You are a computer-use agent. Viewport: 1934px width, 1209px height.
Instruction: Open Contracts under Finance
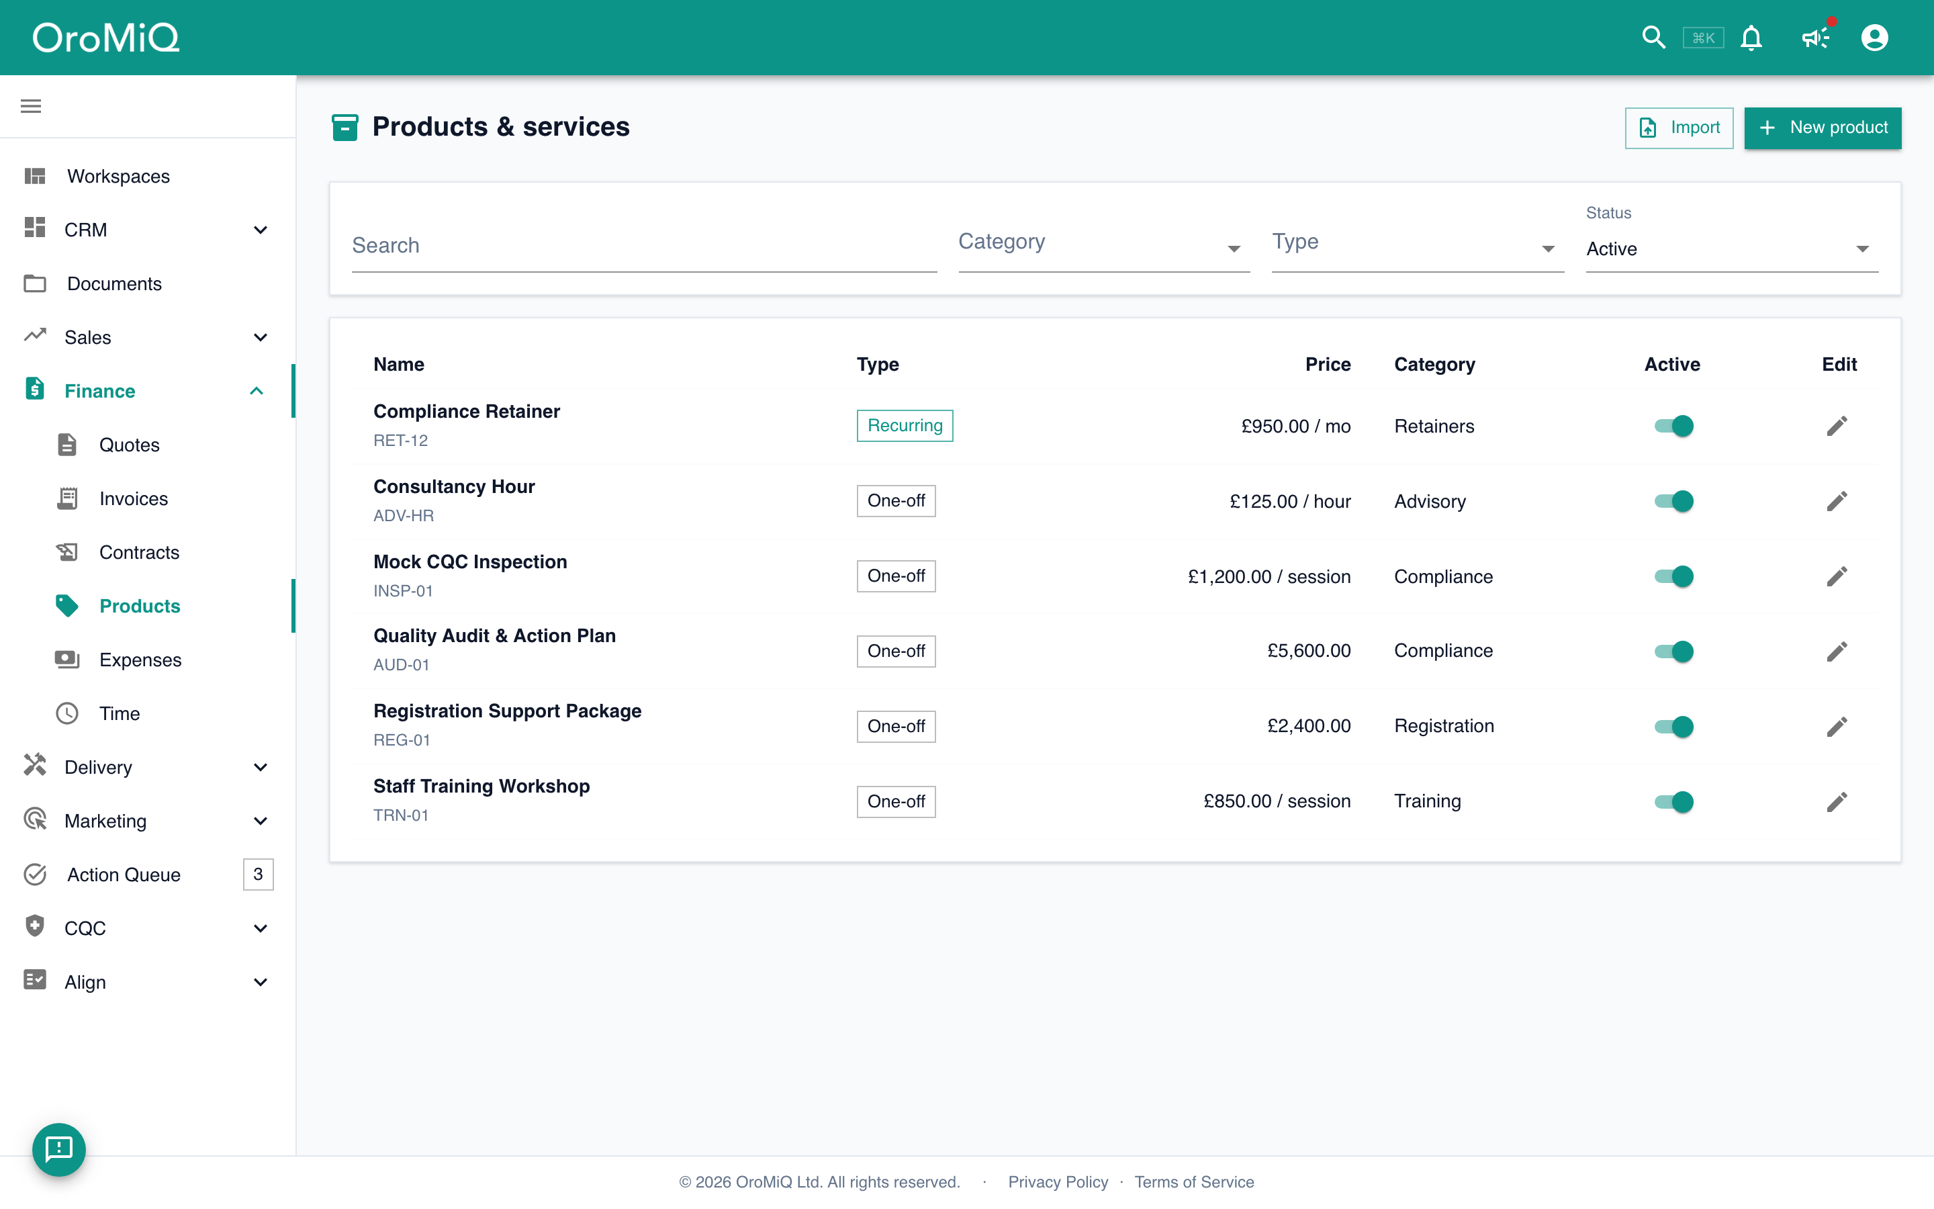click(148, 551)
